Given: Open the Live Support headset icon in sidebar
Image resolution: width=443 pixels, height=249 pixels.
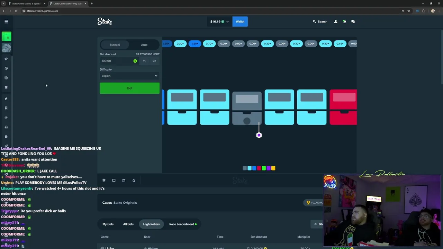Looking at the screenshot, I should 6,127.
